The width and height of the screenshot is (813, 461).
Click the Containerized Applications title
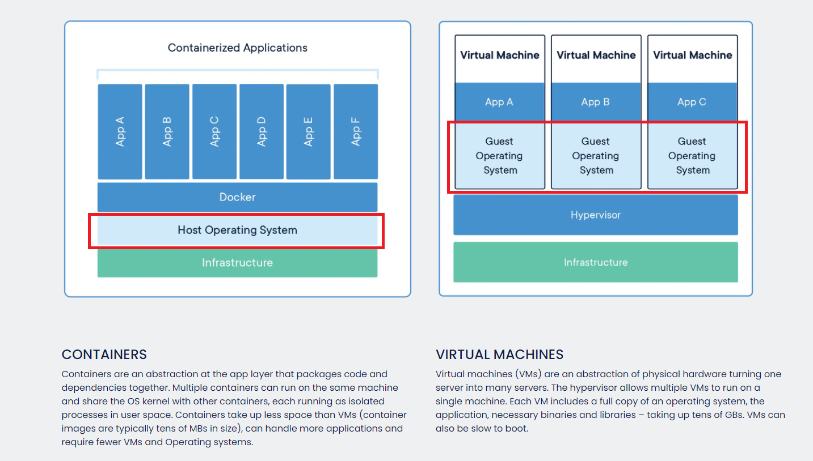point(237,48)
